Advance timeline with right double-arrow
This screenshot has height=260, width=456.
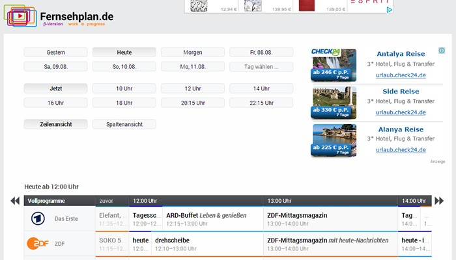(439, 200)
